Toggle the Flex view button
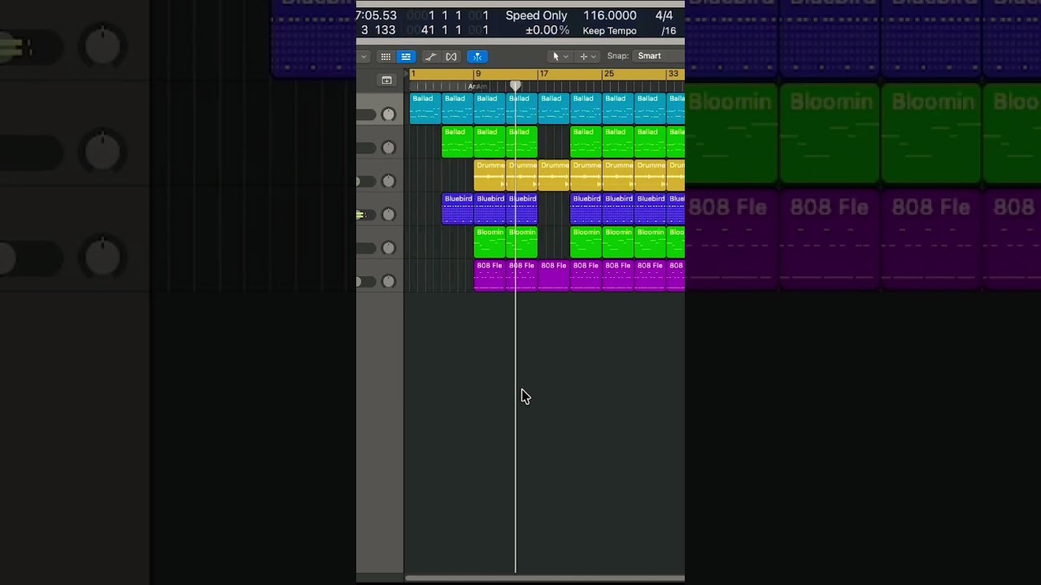 451,56
